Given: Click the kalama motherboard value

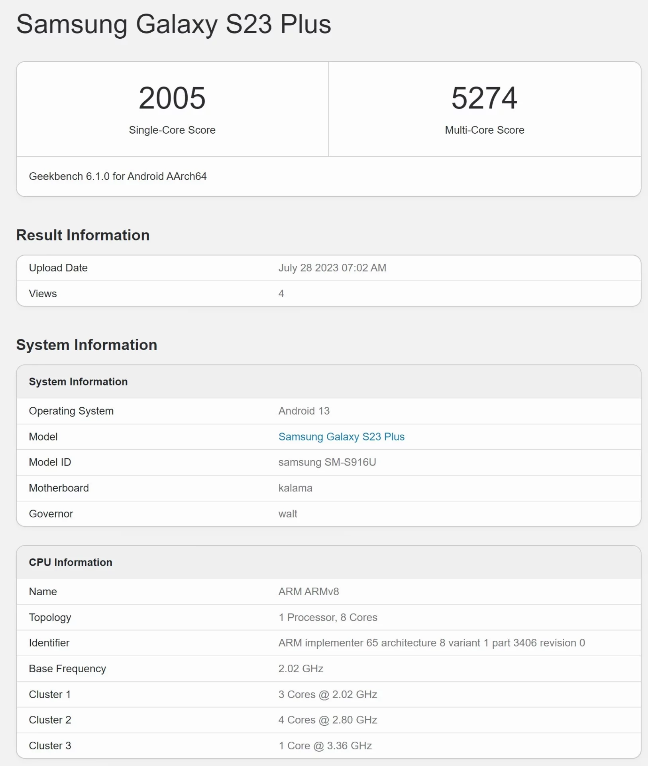Looking at the screenshot, I should 295,488.
